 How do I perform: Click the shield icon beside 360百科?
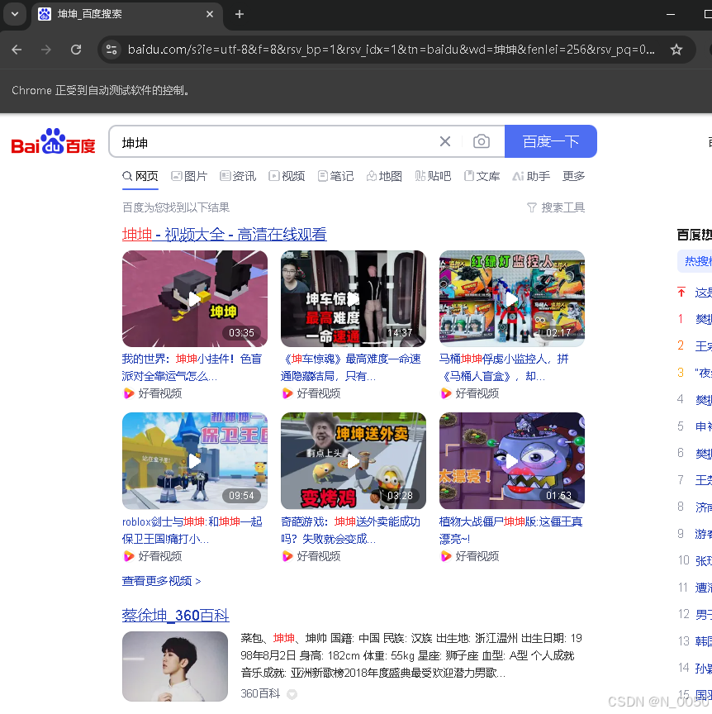(292, 694)
